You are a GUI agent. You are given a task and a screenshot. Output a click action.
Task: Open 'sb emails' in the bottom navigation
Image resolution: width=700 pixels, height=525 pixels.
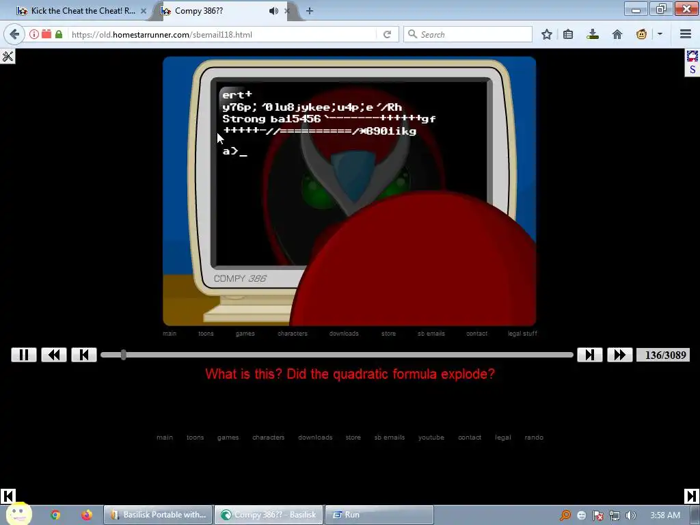point(390,437)
